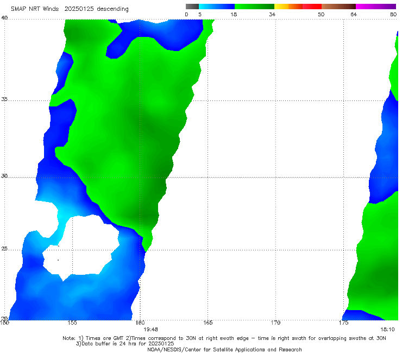Click the word 'descending' in the title
Viewport: 402px width, 353px height.
pos(112,9)
